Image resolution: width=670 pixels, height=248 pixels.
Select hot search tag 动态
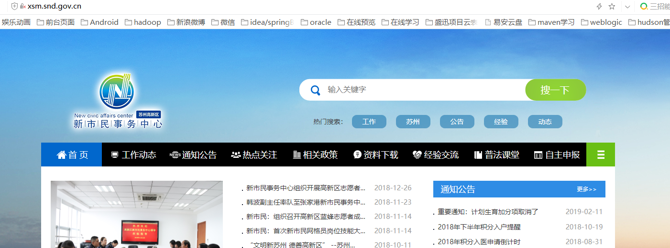(x=545, y=122)
